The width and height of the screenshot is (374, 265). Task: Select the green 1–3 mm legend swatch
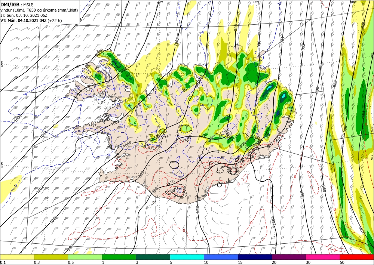[x=119, y=257]
